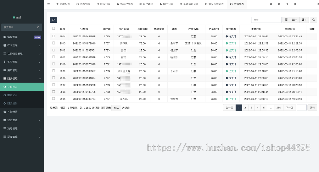Sort by 充值金额 column header

pos(142,29)
